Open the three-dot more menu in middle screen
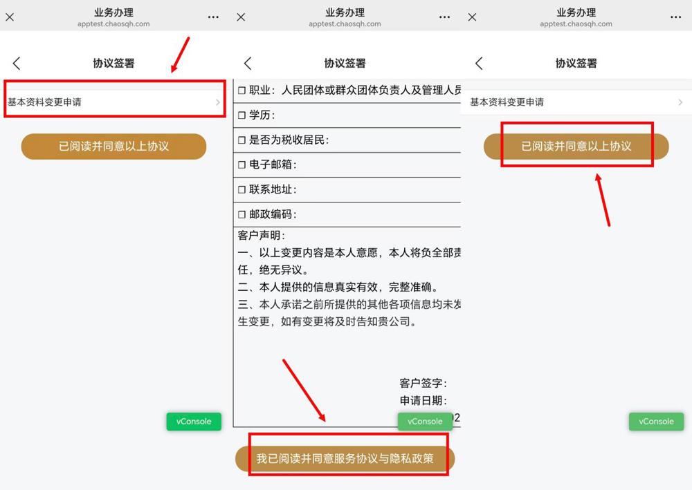 tap(445, 17)
